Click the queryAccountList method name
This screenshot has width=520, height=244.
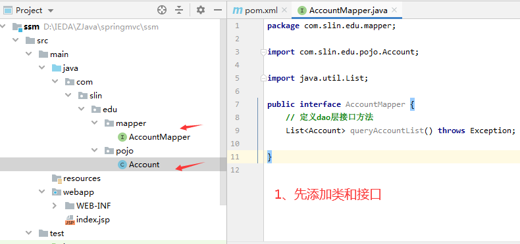click(386, 131)
